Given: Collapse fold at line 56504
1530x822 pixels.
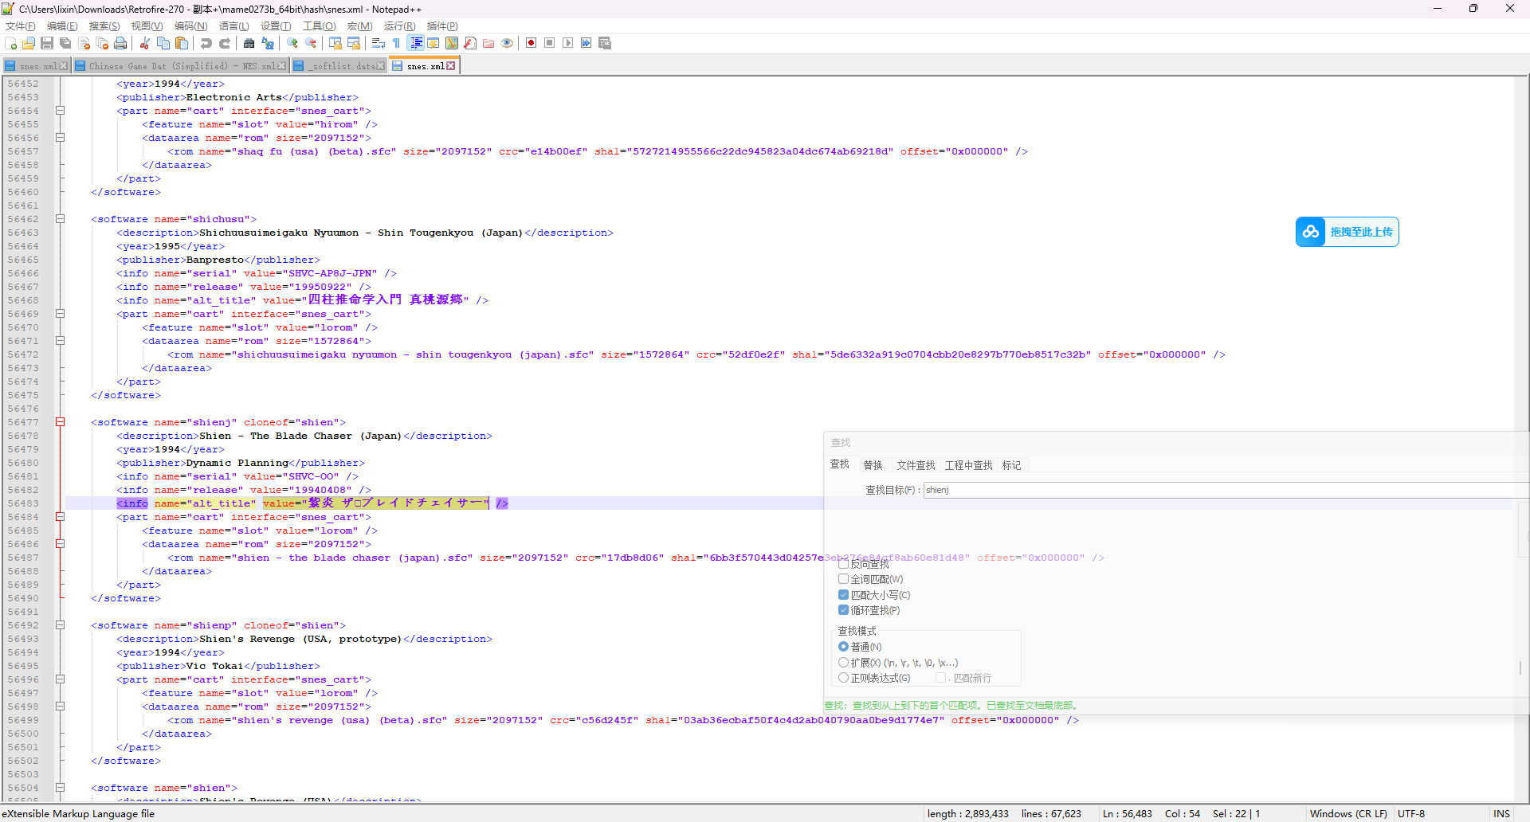Looking at the screenshot, I should (x=60, y=788).
